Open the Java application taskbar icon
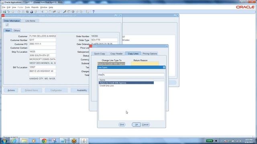 tap(84, 141)
